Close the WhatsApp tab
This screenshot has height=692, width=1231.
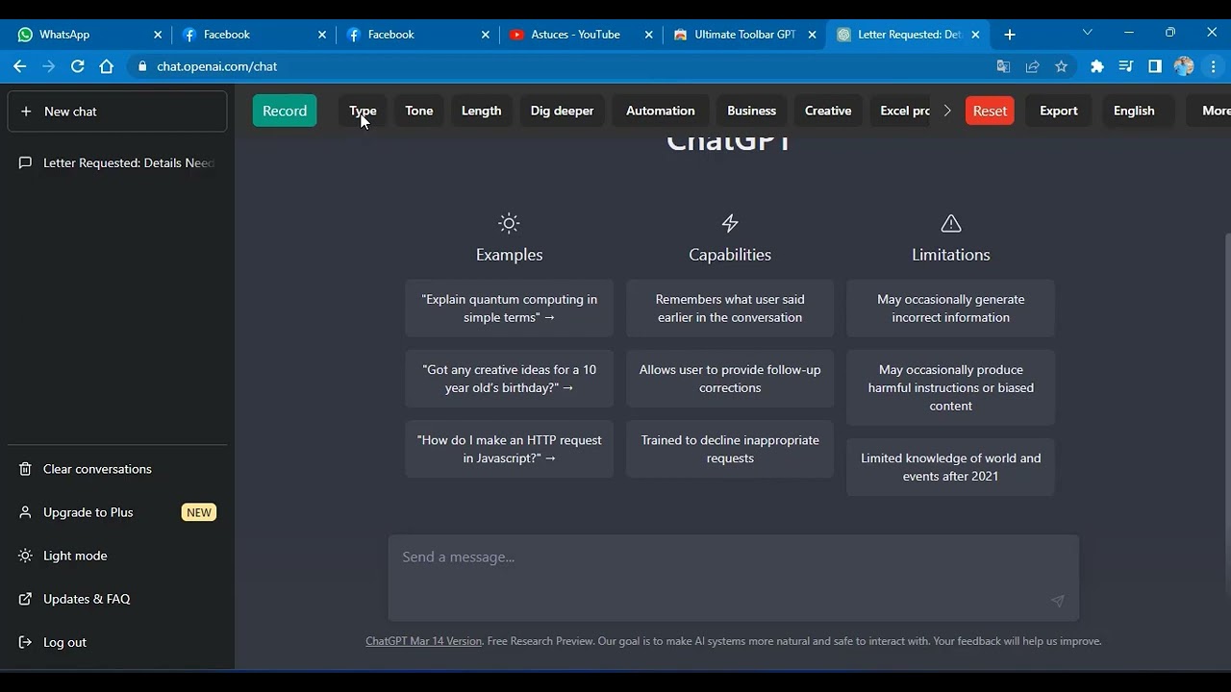pyautogui.click(x=158, y=35)
